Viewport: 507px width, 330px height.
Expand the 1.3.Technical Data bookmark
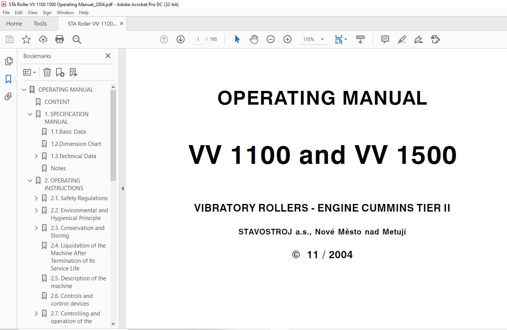click(x=36, y=156)
